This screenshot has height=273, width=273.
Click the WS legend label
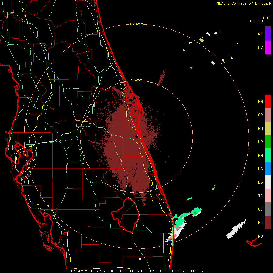click(260, 169)
